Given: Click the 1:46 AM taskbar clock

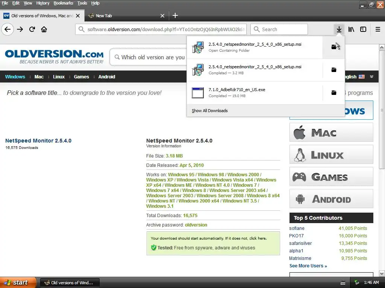Looking at the screenshot, I should pos(371,283).
